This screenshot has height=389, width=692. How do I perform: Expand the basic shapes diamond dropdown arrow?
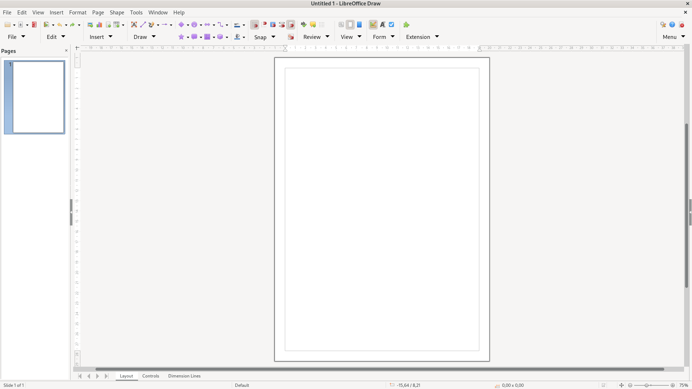pyautogui.click(x=188, y=25)
